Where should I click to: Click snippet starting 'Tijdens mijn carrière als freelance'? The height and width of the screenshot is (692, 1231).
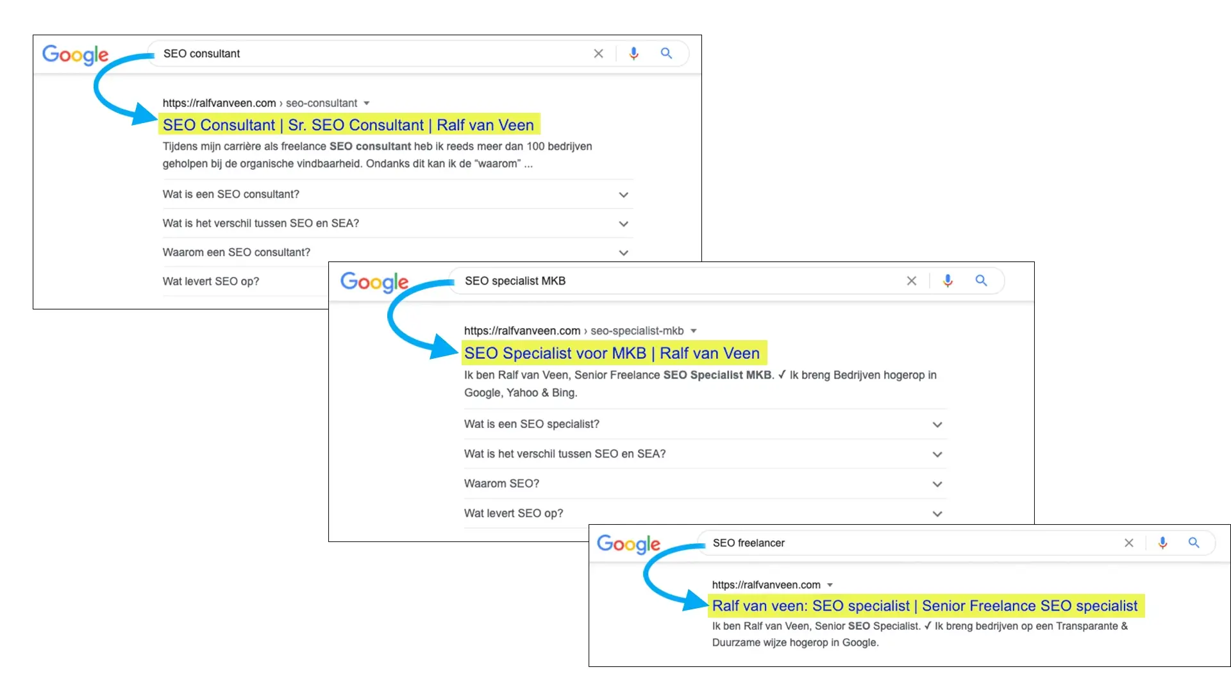tap(377, 155)
